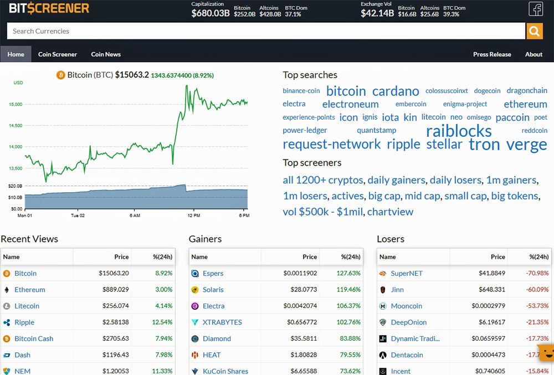Click the Diamond coin icon
The width and height of the screenshot is (554, 375).
pos(194,338)
